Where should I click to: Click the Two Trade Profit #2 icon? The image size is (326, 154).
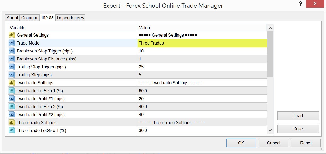(12, 115)
